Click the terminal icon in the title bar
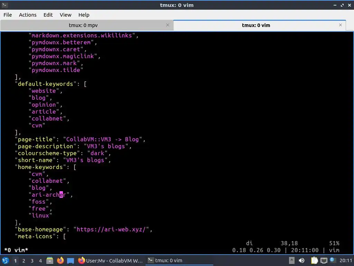 pyautogui.click(x=5, y=5)
